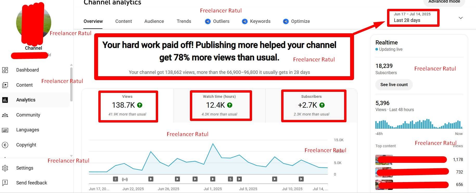Expand the date range chevron
476x193 pixels.
click(x=460, y=18)
